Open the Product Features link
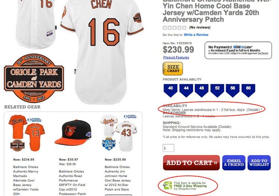Screen dimensions: 279x196 click(x=176, y=57)
